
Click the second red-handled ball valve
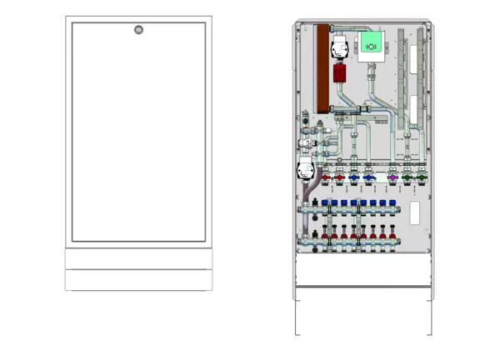[339, 178]
